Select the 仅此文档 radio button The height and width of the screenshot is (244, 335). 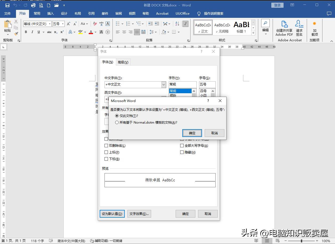pyautogui.click(x=117, y=116)
